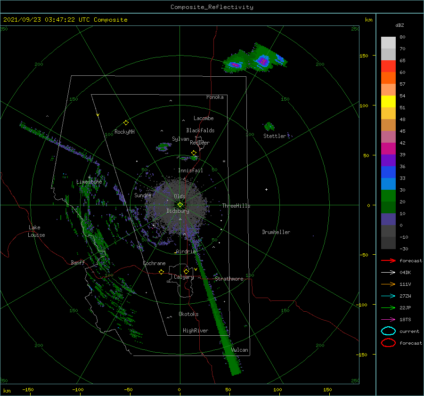The width and height of the screenshot is (424, 396).
Task: Click the Innisfail town label
Action: [x=190, y=170]
